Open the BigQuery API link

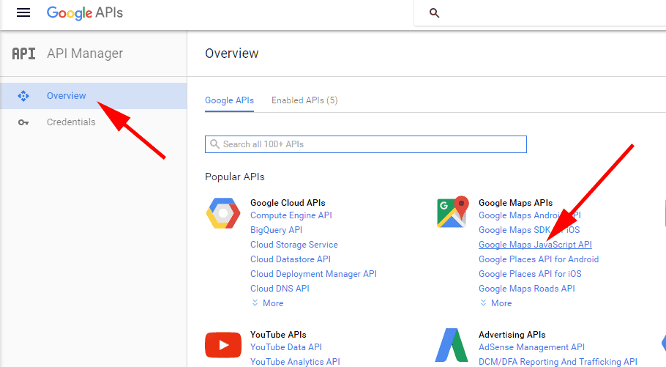tap(276, 230)
